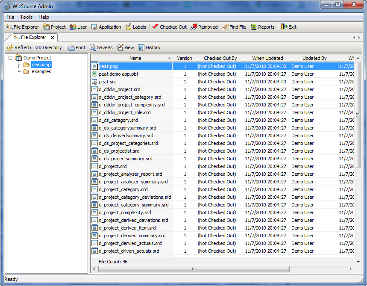The height and width of the screenshot is (286, 367).
Task: Click the Exit toolbar icon
Action: click(288, 27)
